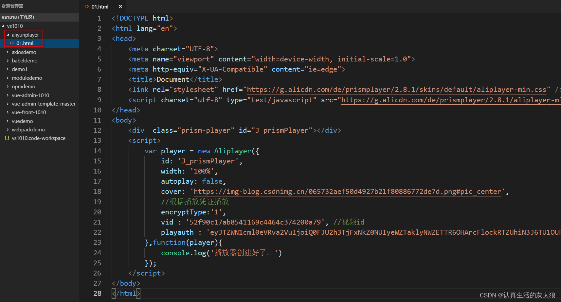Click the lang="en" attribute on line 2
561x302 pixels.
click(x=154, y=28)
